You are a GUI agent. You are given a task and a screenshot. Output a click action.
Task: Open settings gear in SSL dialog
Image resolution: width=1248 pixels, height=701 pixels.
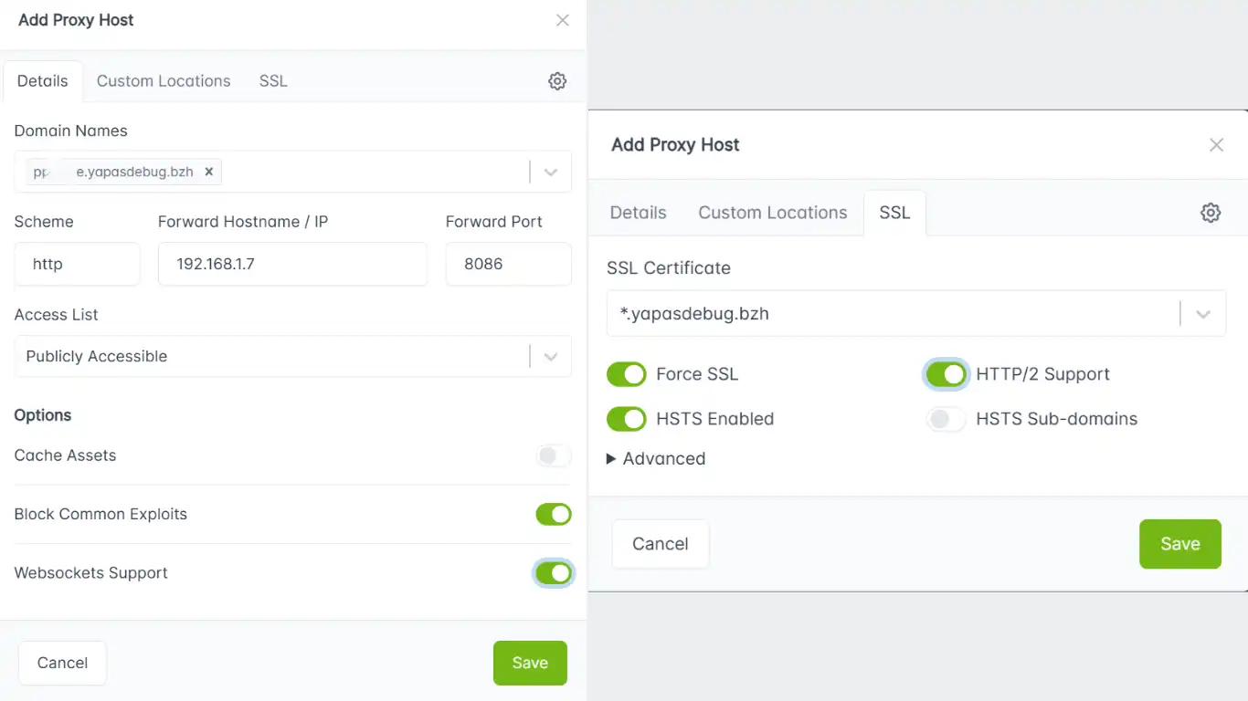point(1211,213)
